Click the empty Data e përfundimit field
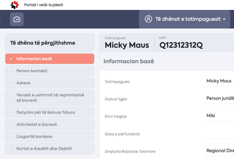The image size is (234, 159). pos(219,134)
